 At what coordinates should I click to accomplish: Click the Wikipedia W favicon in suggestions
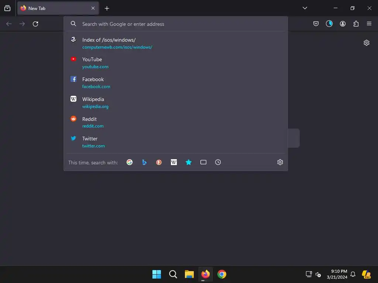pos(73,99)
